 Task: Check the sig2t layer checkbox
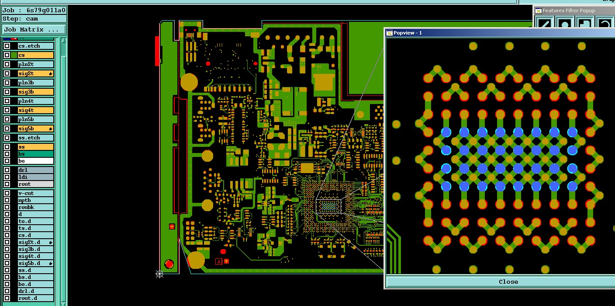pos(7,73)
